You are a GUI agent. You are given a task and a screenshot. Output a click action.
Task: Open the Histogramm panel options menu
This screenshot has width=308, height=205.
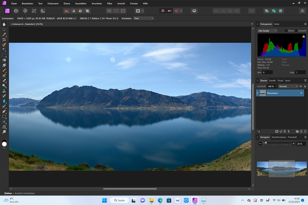click(305, 24)
